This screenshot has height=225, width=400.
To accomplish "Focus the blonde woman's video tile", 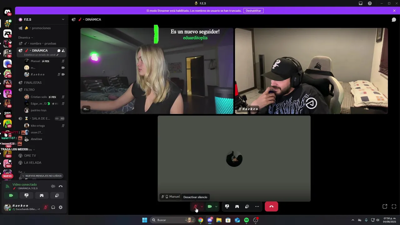I will [157, 71].
